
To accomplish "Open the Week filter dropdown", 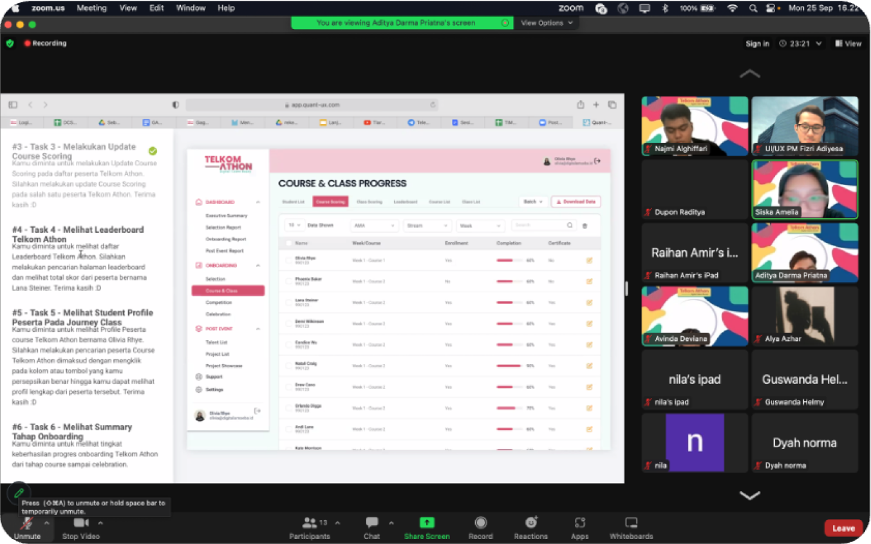I will pos(480,226).
